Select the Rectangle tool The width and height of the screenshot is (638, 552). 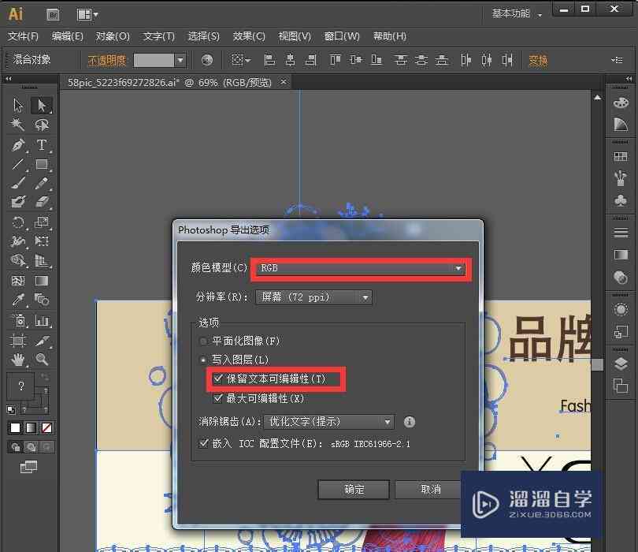(x=42, y=164)
